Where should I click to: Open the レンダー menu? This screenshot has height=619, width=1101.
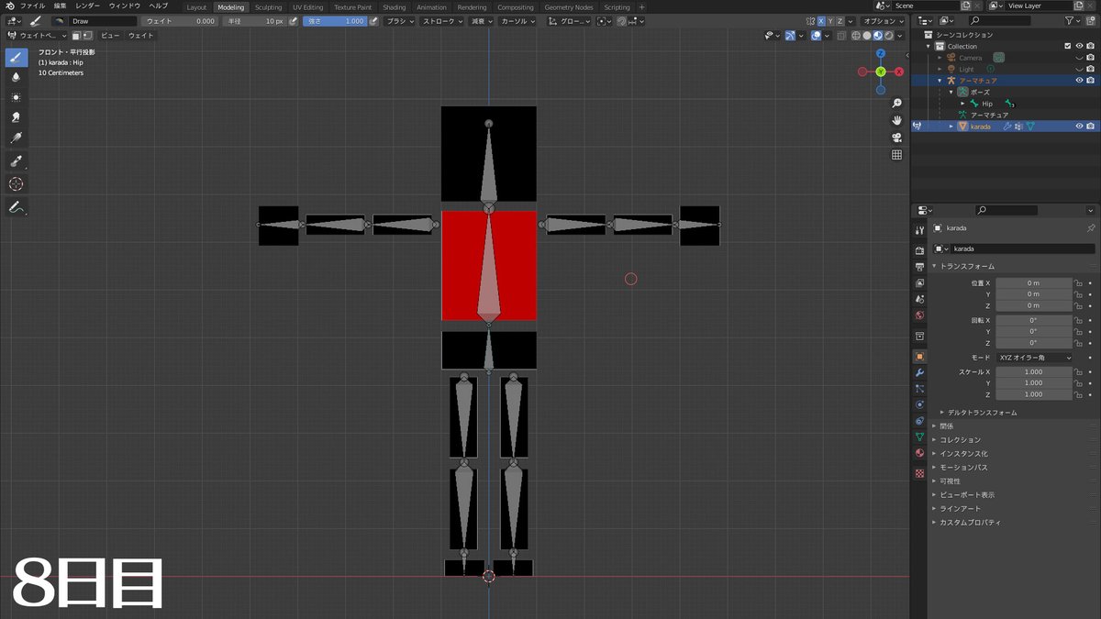coord(88,6)
